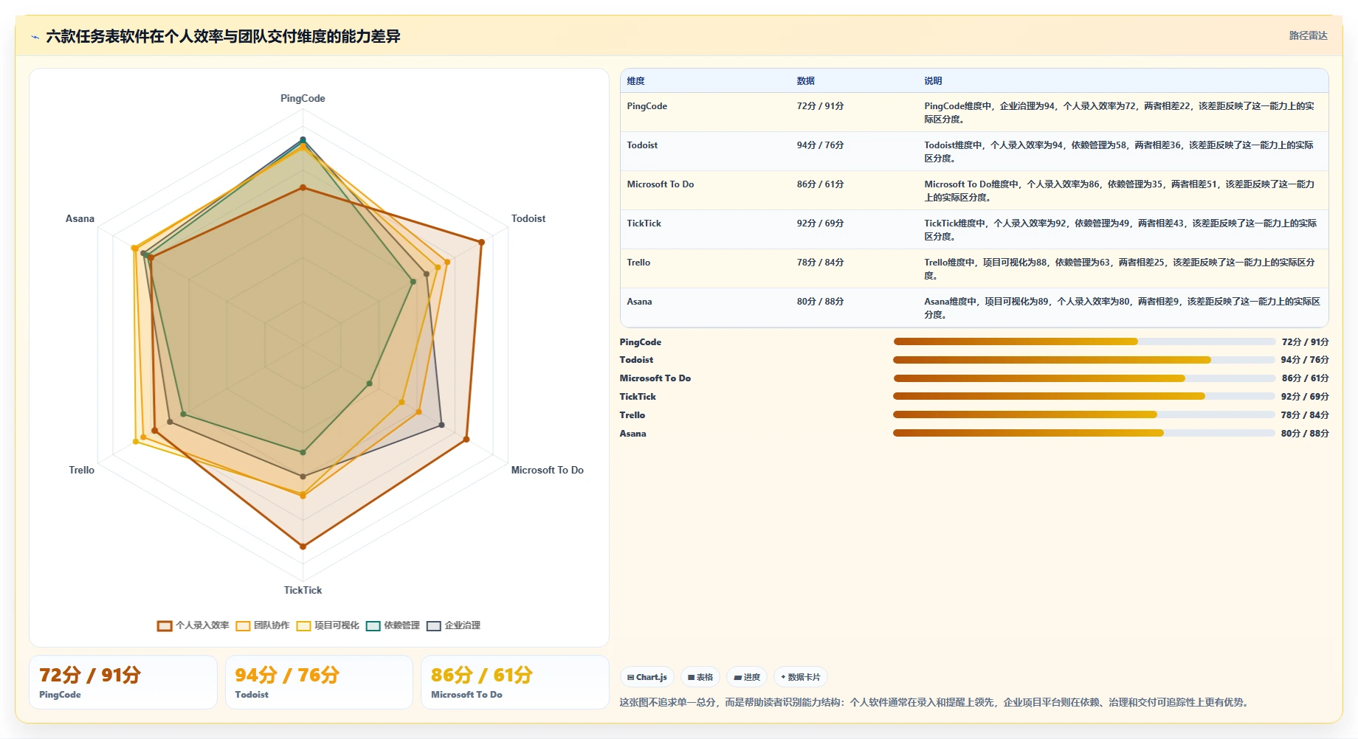Click the footnote starting 这张图不追求单一总分
1358x739 pixels.
[x=934, y=702]
